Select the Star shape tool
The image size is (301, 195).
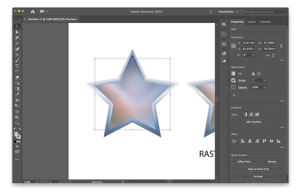(x=17, y=55)
